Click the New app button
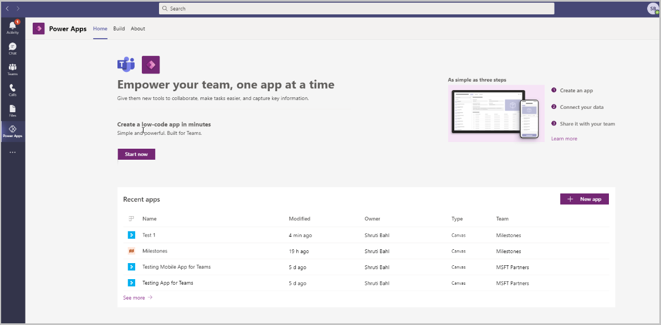Viewport: 661px width, 325px height. [585, 199]
